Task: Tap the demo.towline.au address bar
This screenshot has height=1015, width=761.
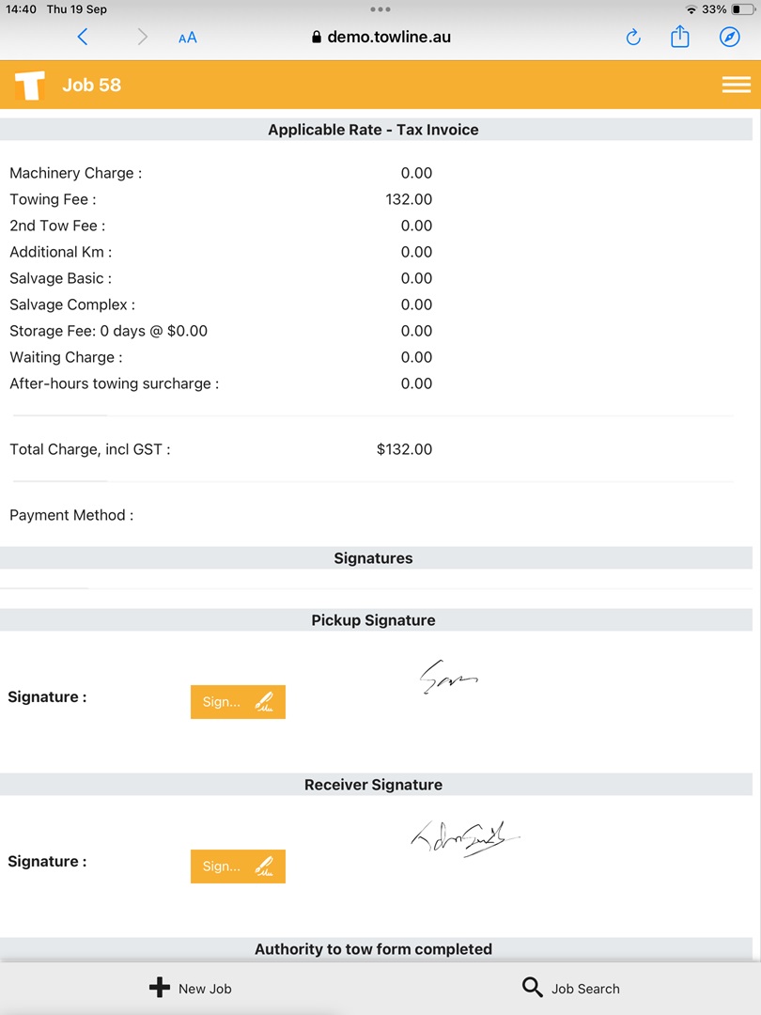Action: pos(380,38)
